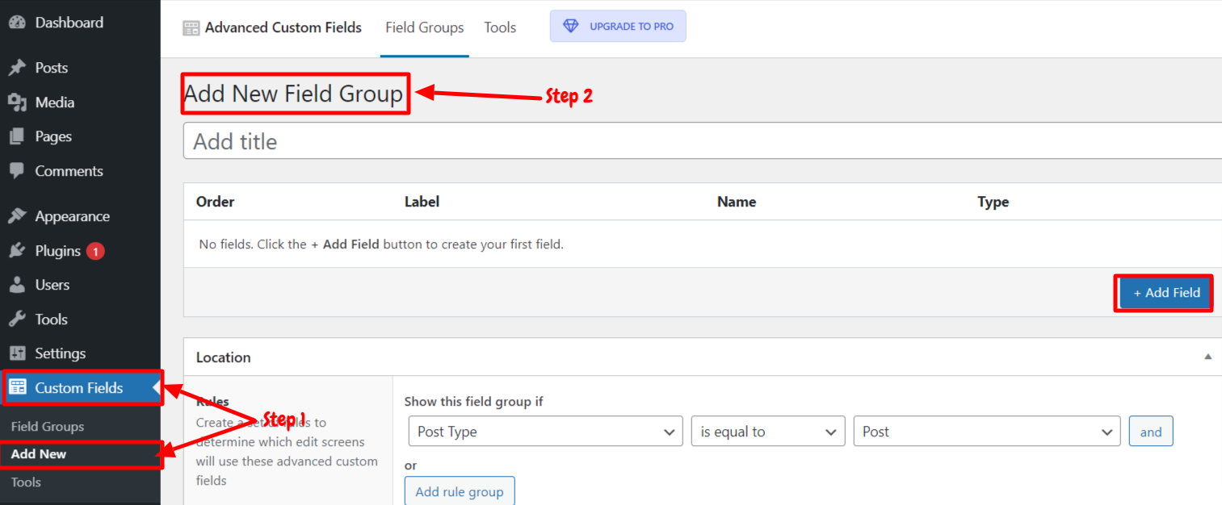Click the Add rule group button
This screenshot has width=1222, height=505.
pos(460,491)
